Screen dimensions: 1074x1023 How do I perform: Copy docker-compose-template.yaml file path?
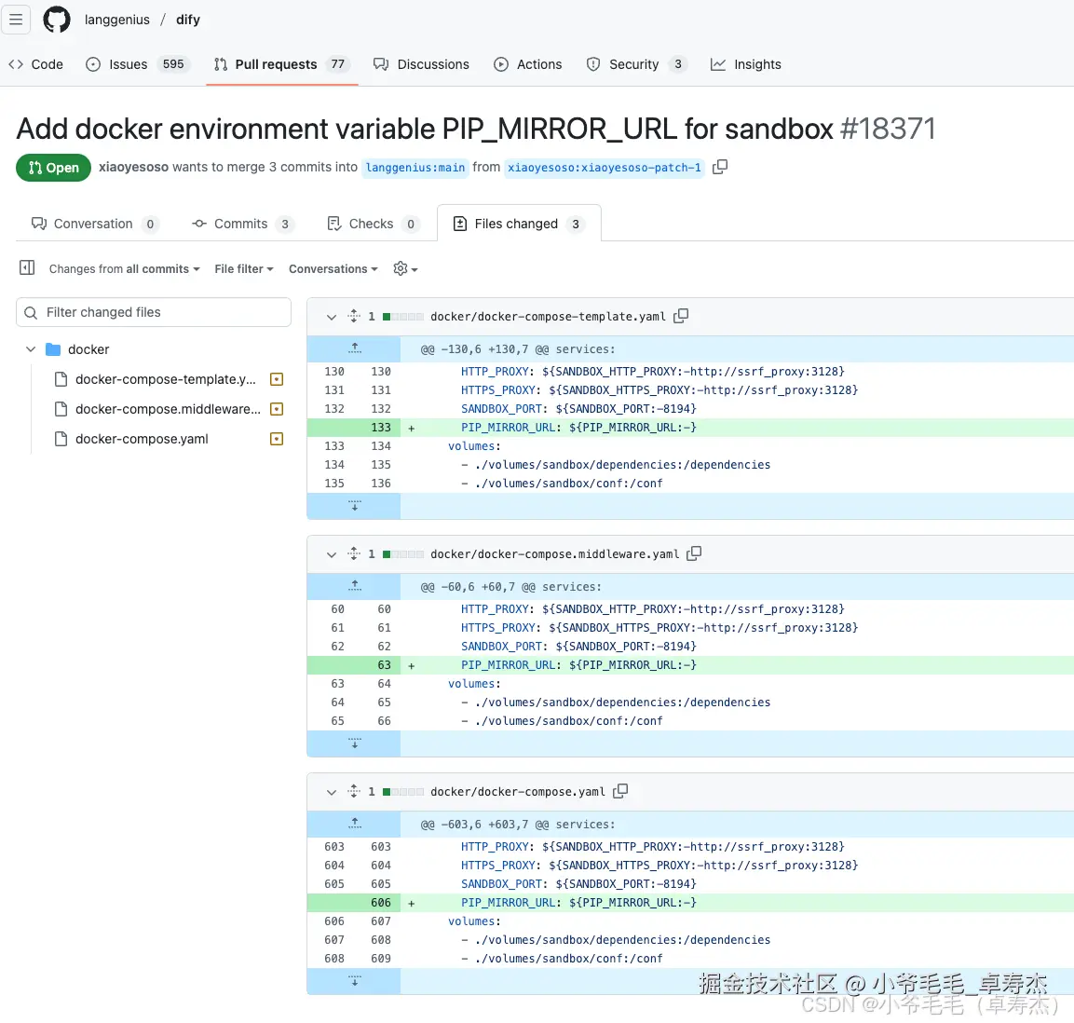pyautogui.click(x=681, y=316)
